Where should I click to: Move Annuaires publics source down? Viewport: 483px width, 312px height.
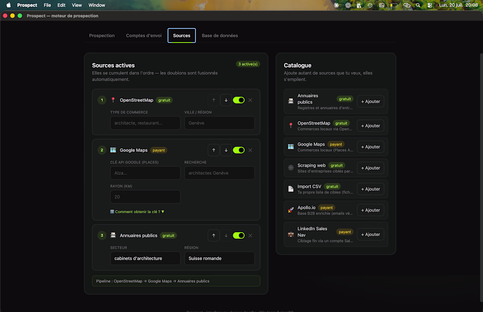[x=226, y=235]
